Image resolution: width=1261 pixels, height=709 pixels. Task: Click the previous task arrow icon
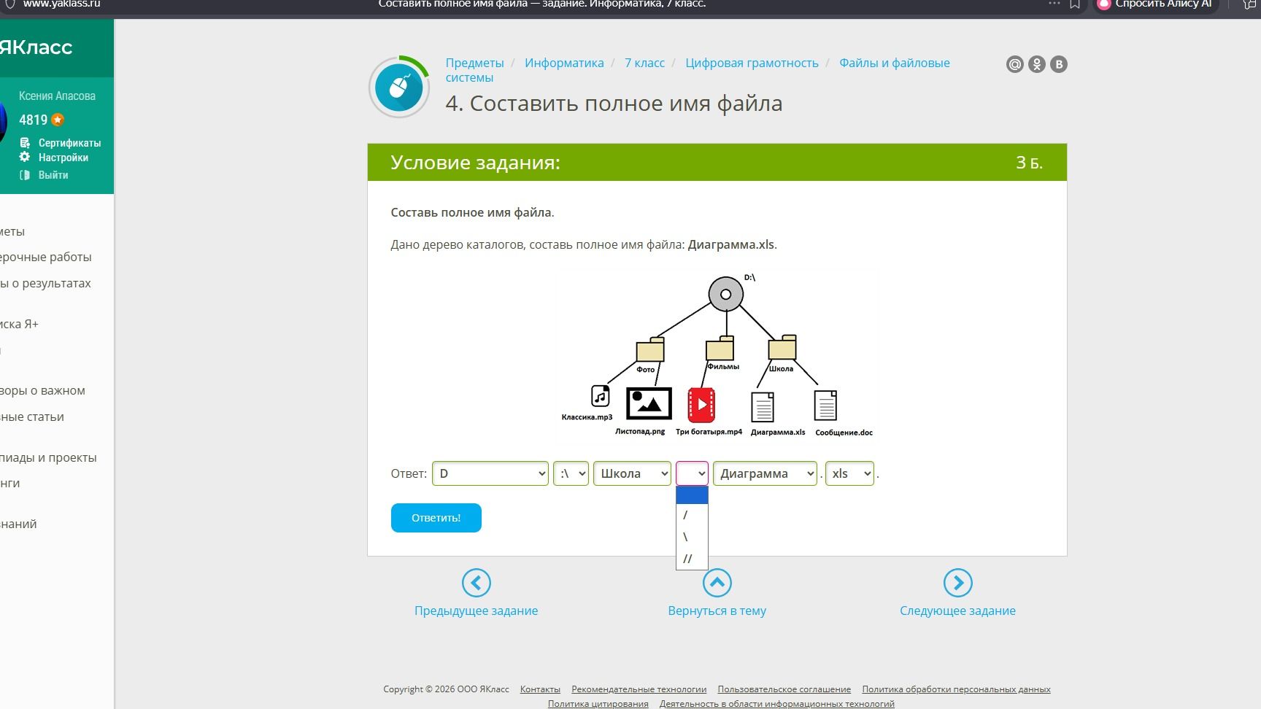click(476, 583)
